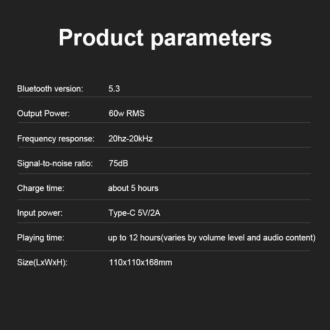Click the "Product parameters" heading

(165, 38)
